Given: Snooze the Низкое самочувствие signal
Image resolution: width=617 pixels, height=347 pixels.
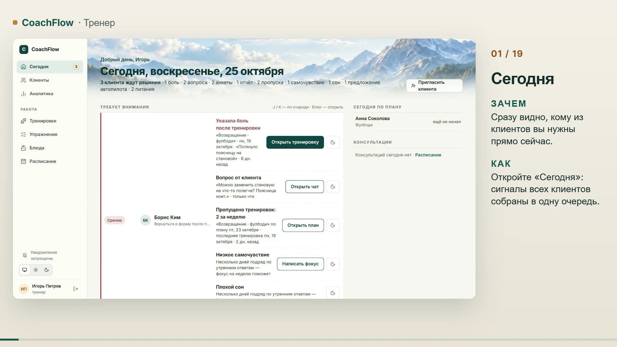Looking at the screenshot, I should click(333, 264).
